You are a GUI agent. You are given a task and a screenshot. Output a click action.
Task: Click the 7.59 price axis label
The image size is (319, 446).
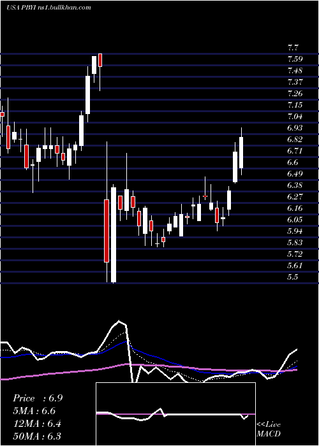tap(295, 59)
